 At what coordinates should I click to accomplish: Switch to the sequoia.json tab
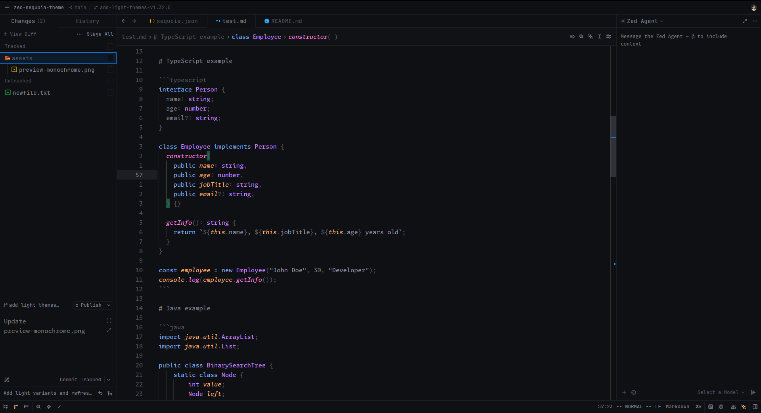(x=174, y=21)
